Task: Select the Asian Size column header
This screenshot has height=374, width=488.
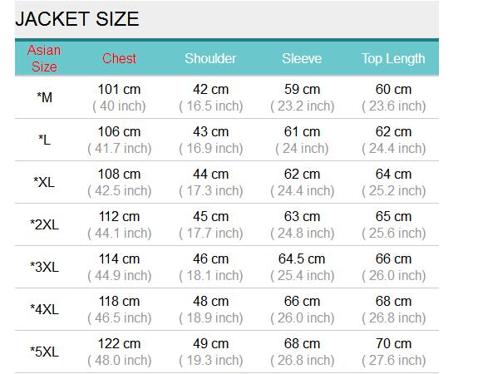Action: tap(44, 58)
